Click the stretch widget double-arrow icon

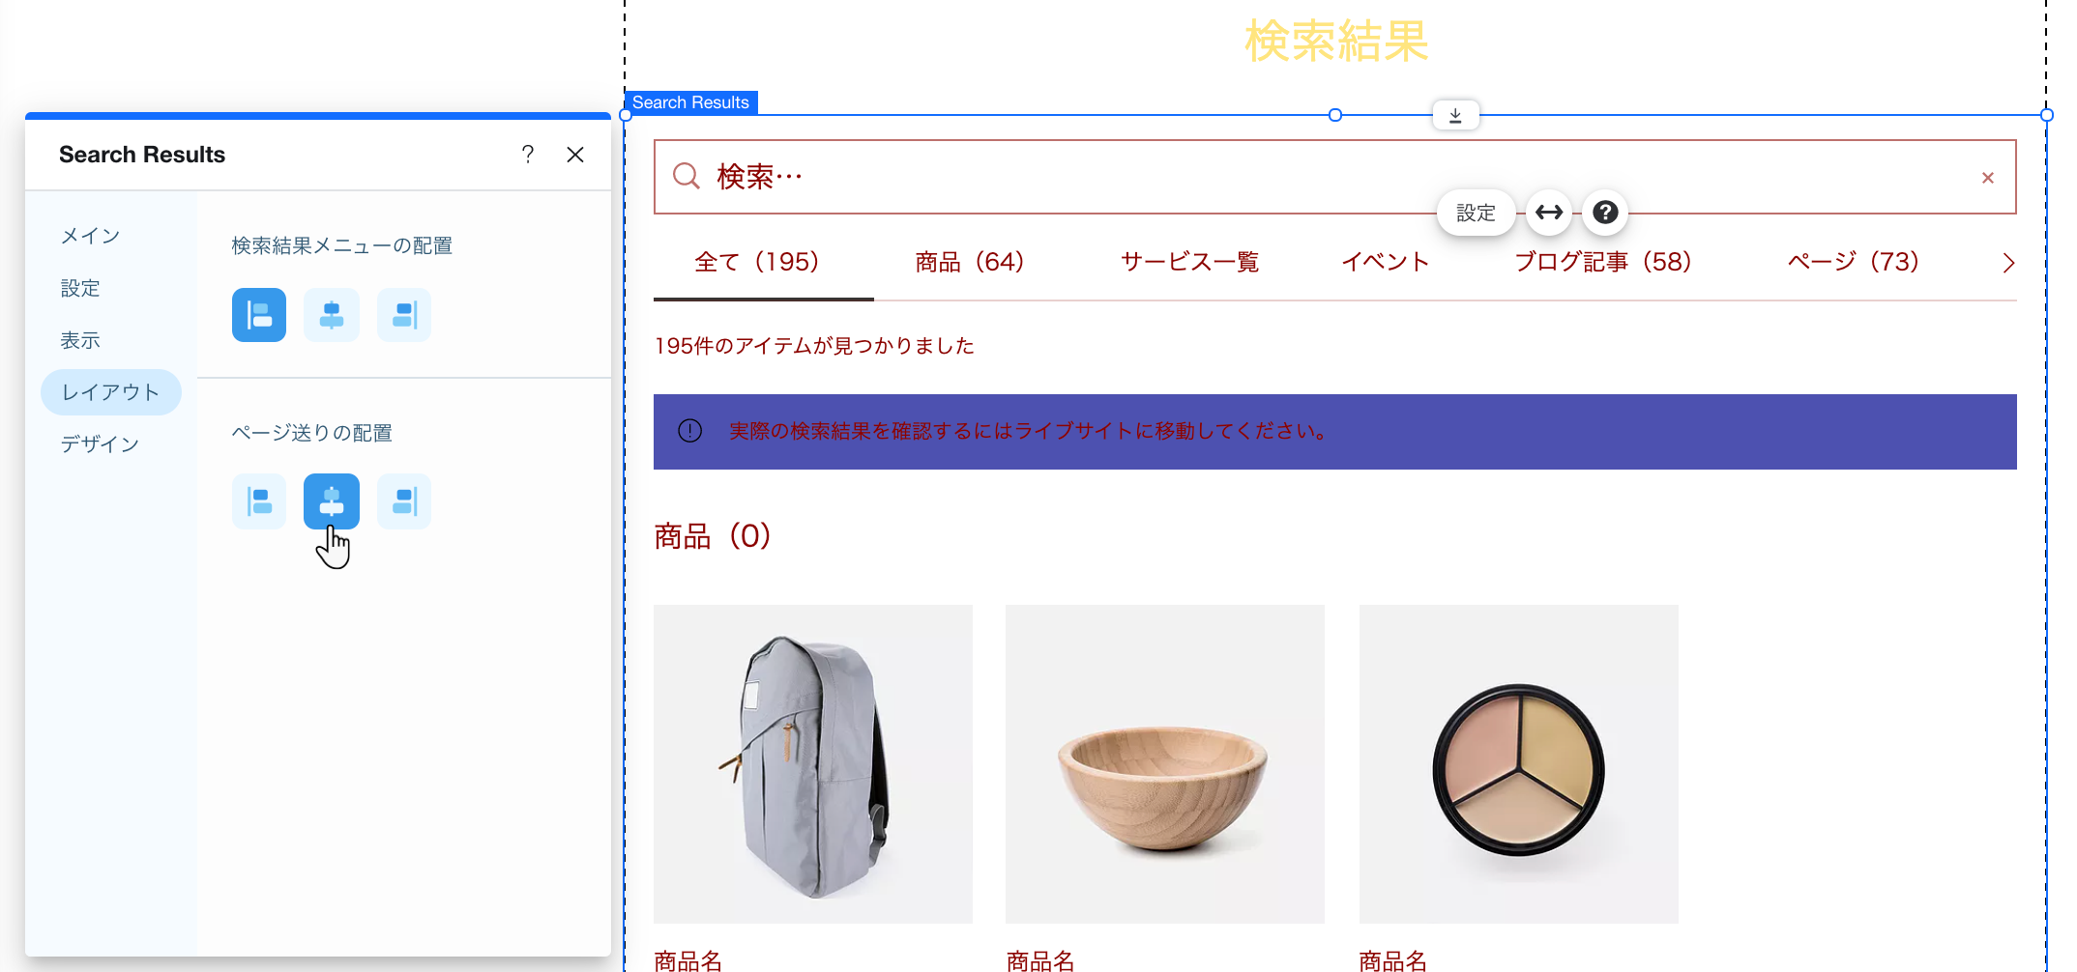[x=1548, y=213]
